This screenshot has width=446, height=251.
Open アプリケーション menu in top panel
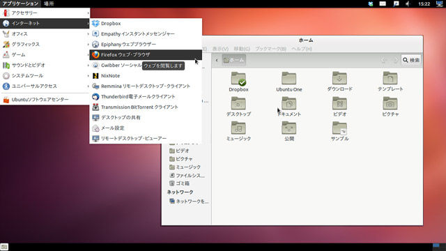pyautogui.click(x=20, y=3)
